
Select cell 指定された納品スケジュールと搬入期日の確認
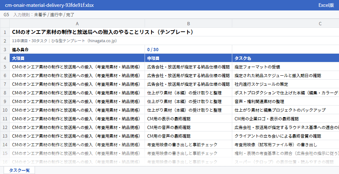[x=286, y=76]
